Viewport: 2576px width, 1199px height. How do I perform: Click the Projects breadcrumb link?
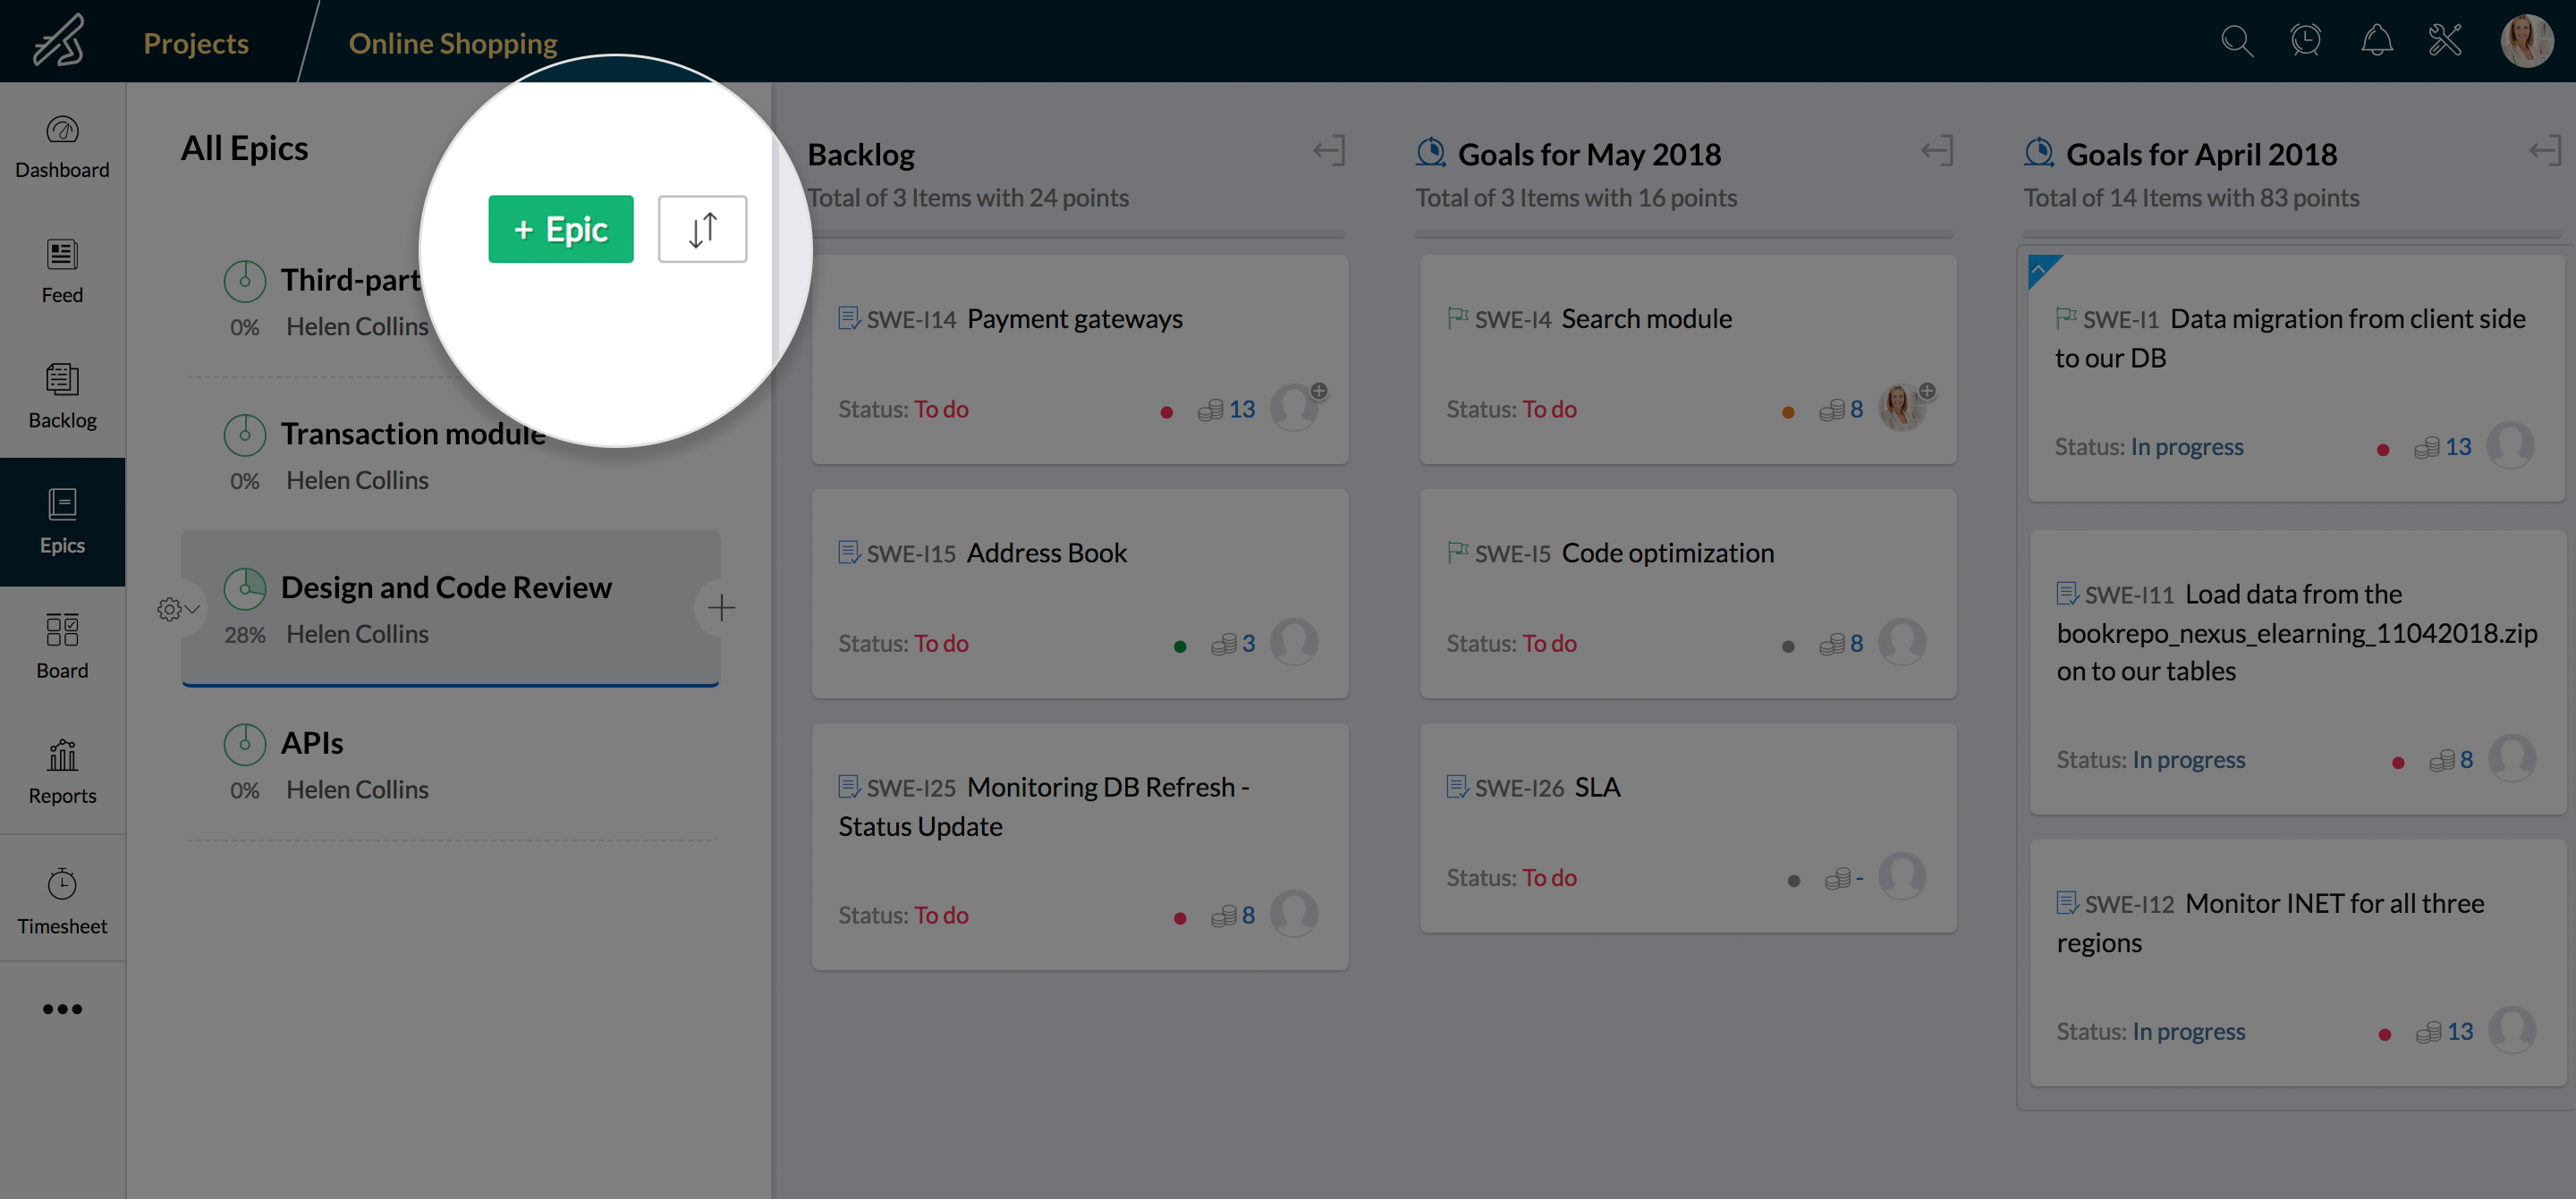(x=196, y=43)
